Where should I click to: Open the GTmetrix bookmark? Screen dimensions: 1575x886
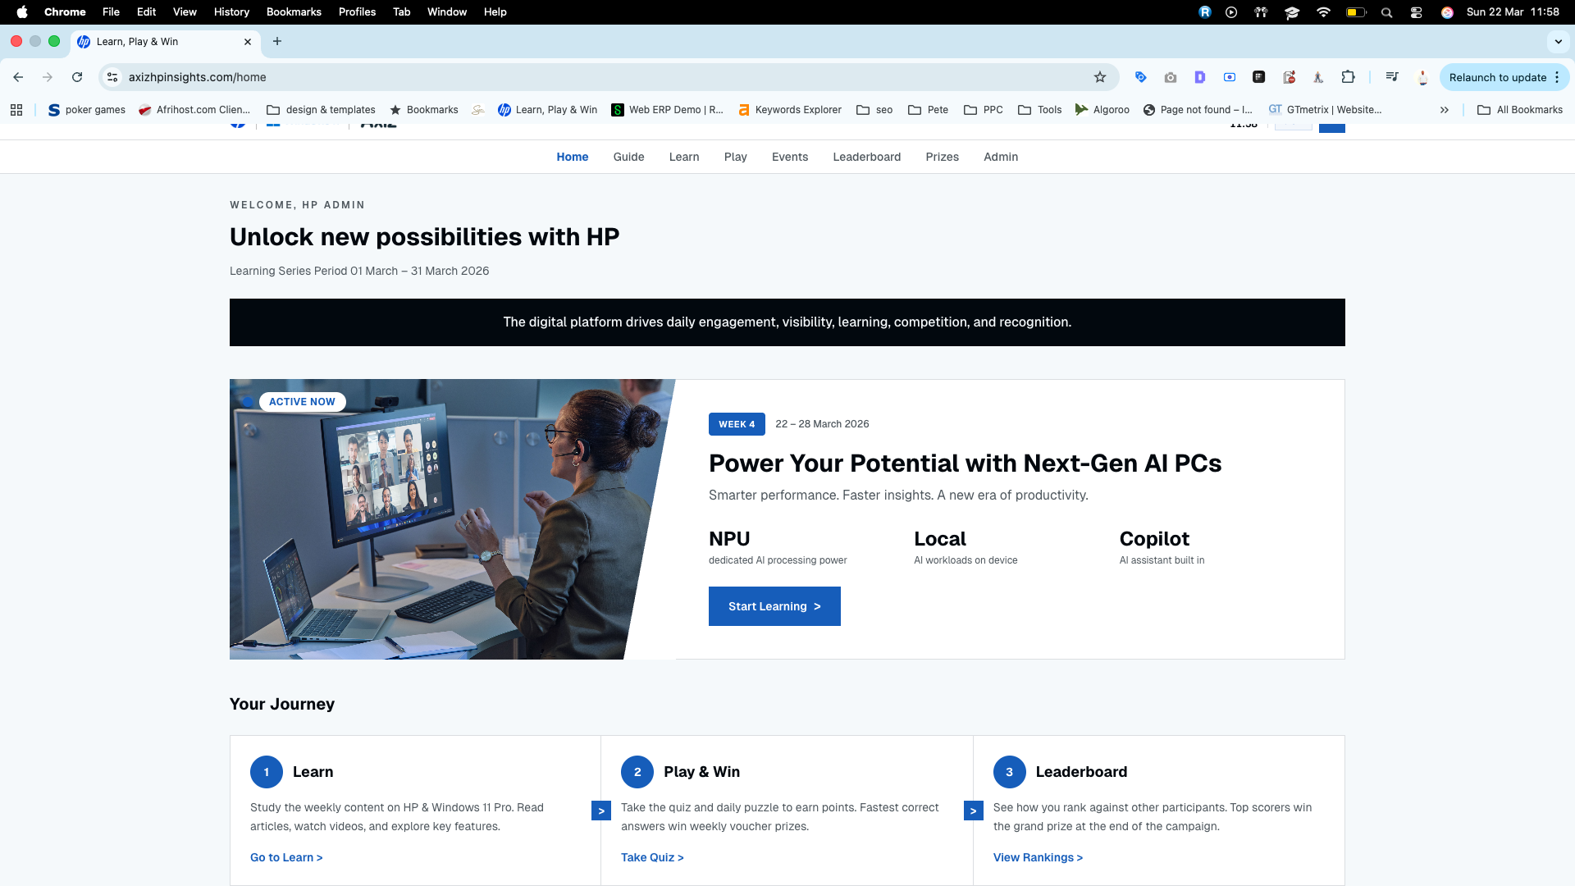pos(1325,110)
